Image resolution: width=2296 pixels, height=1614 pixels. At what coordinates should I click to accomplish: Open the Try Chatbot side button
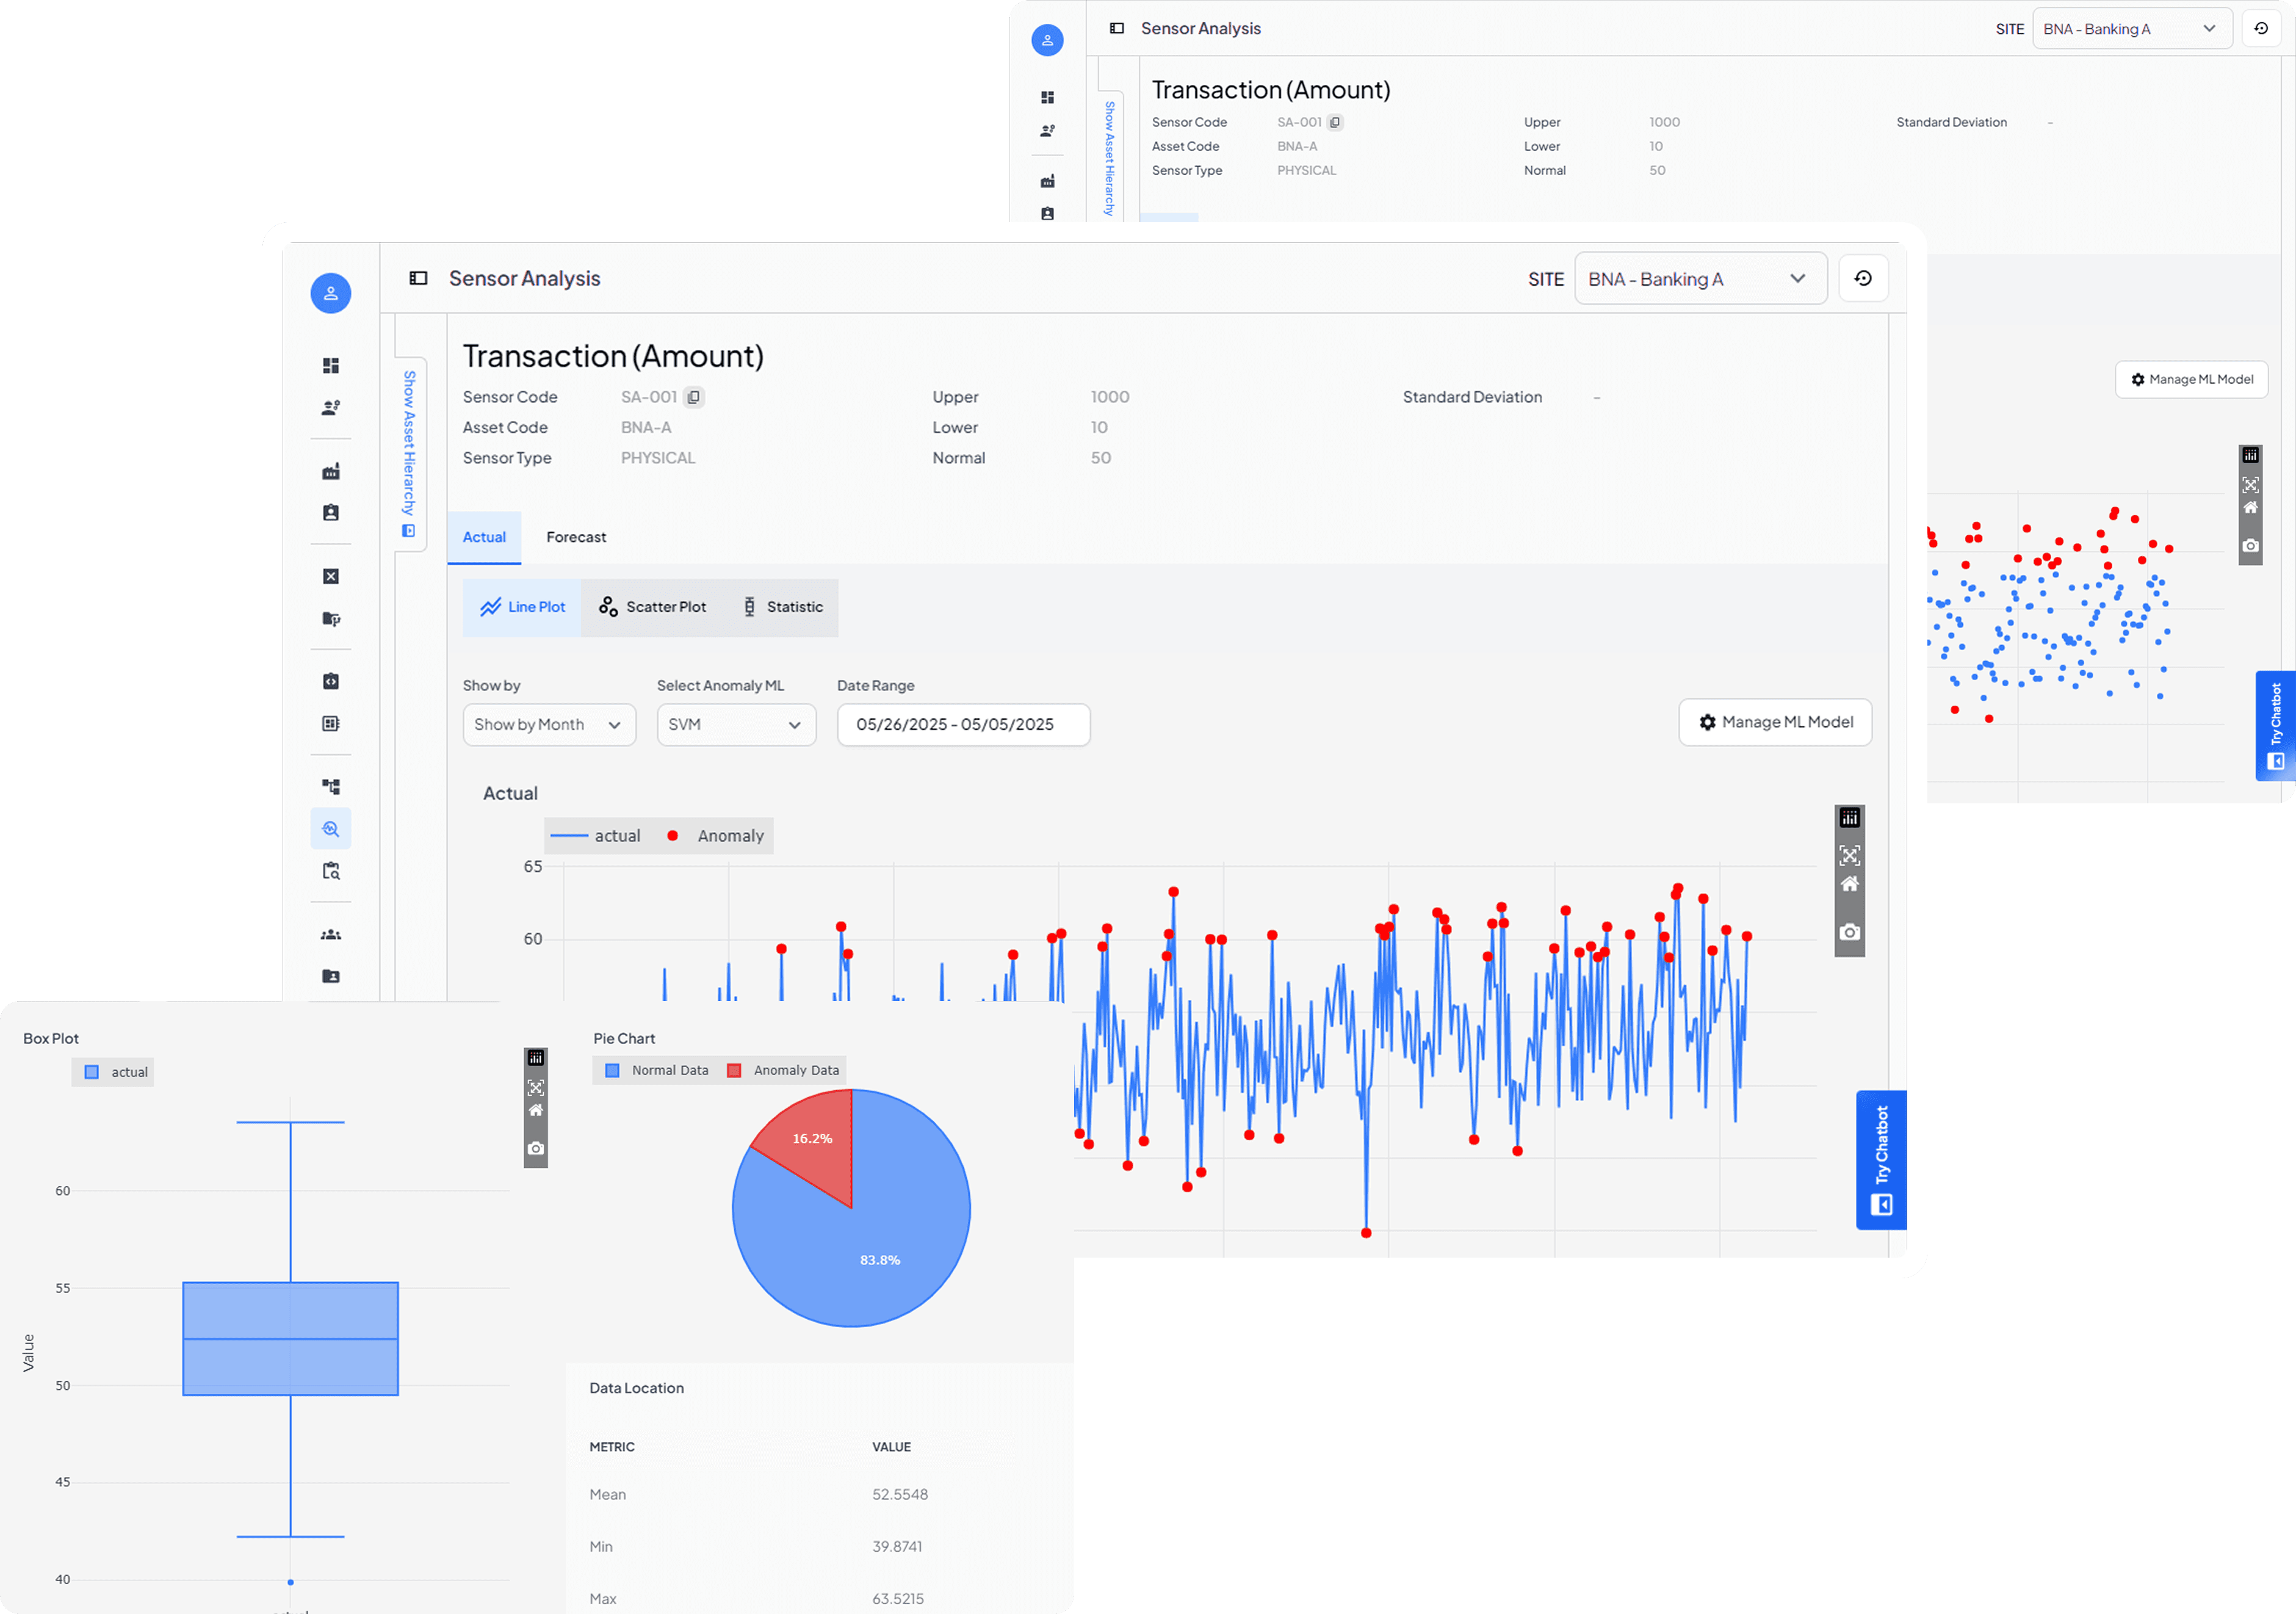point(1881,1159)
